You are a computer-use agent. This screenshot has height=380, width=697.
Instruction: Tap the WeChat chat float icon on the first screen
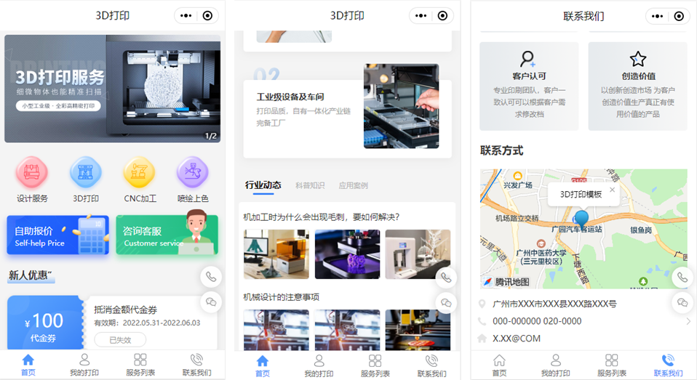[x=211, y=302]
